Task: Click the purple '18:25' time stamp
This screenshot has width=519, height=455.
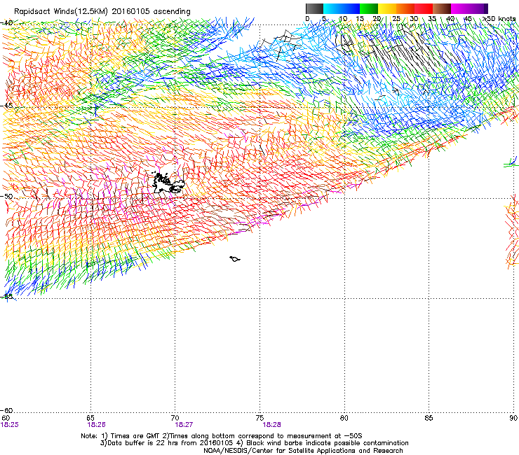Action: (x=10, y=425)
